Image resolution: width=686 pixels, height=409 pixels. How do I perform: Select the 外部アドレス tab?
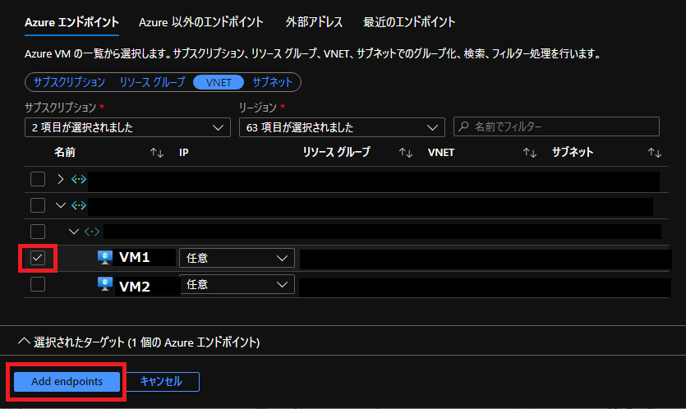tap(314, 22)
